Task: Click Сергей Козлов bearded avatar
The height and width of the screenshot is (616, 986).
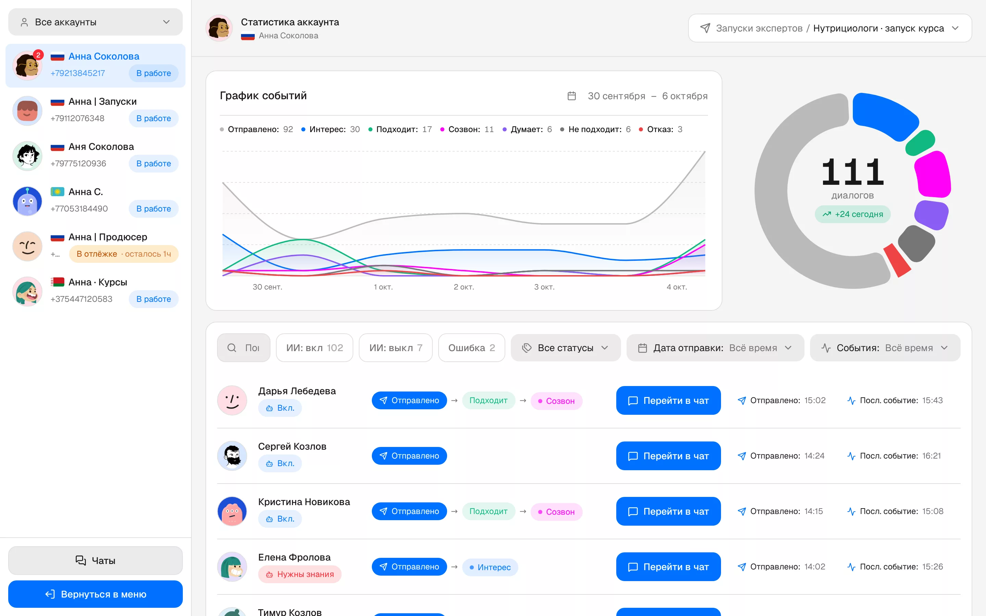Action: (232, 455)
